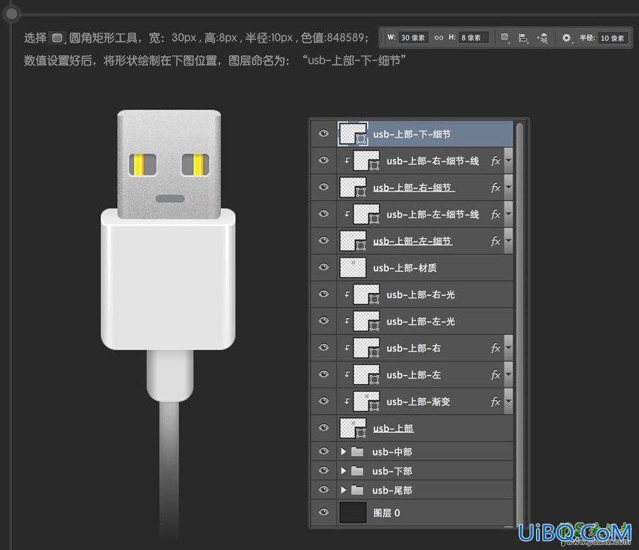Expand the usb-下部 layer group

coord(343,471)
